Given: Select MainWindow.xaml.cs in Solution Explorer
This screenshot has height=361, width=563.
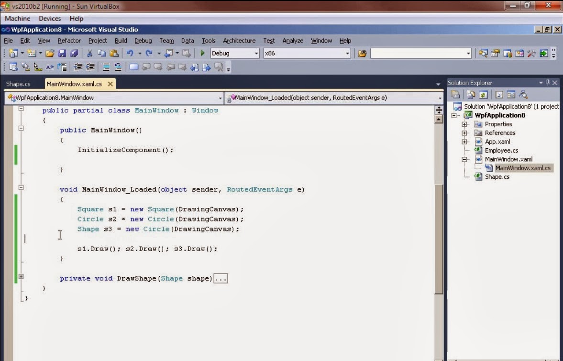Looking at the screenshot, I should click(523, 168).
